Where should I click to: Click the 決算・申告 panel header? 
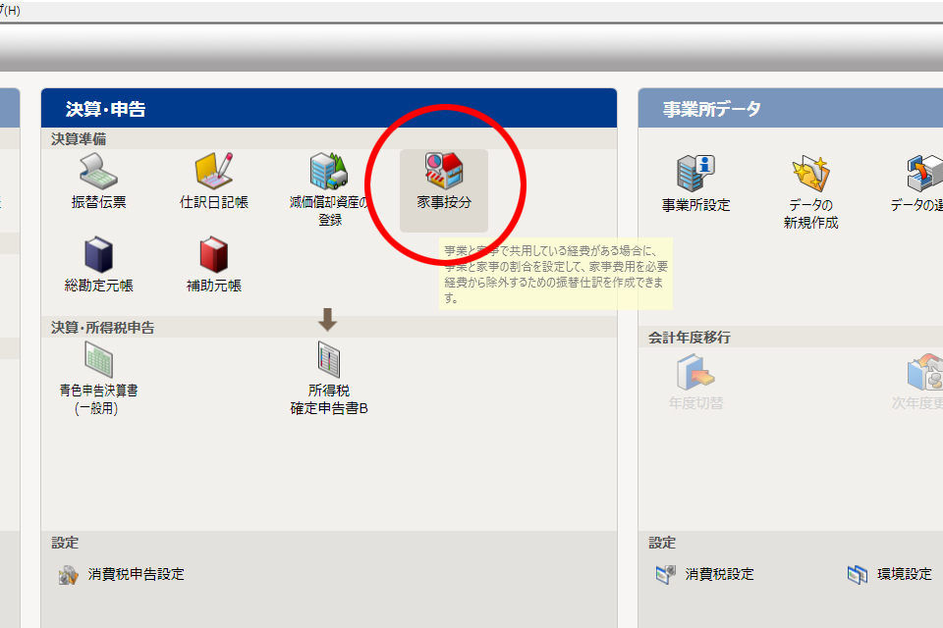coord(329,108)
